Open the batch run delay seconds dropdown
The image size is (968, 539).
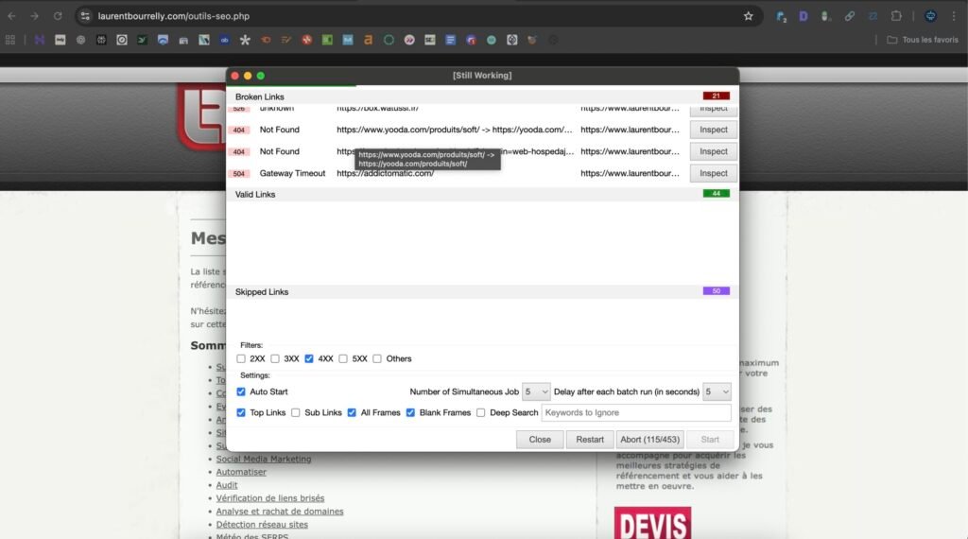[717, 391]
